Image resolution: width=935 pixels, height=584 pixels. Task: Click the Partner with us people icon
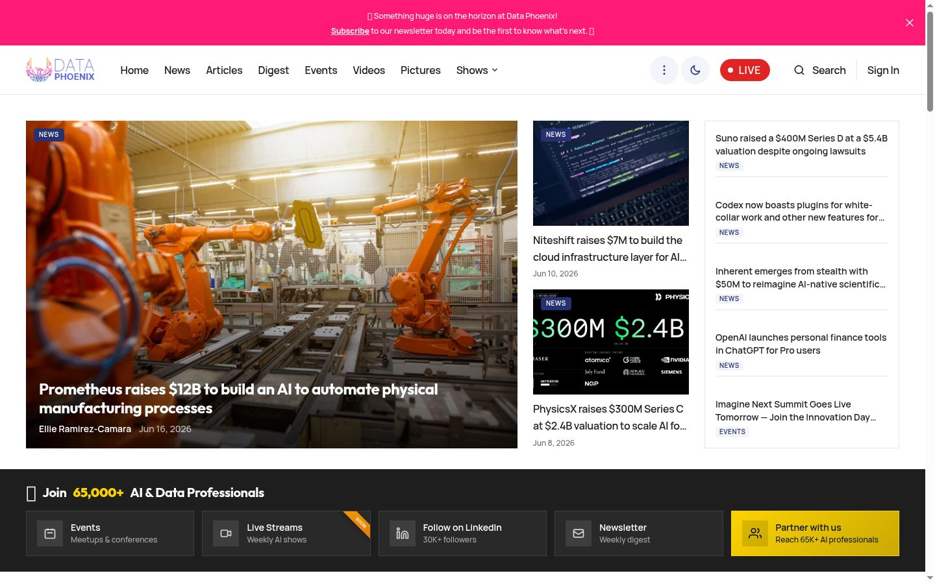tap(755, 533)
